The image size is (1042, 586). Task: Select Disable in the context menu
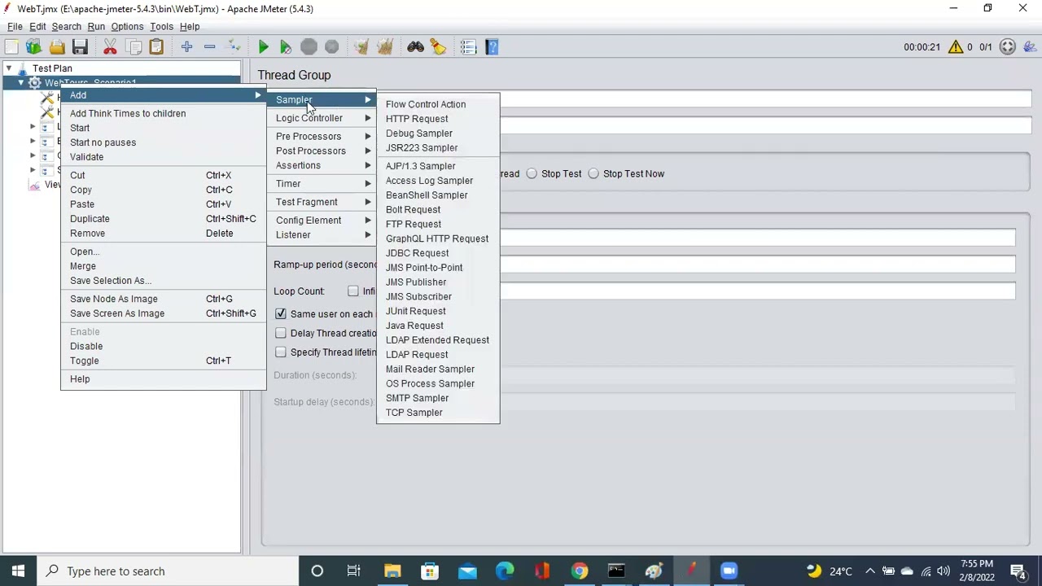point(163,346)
